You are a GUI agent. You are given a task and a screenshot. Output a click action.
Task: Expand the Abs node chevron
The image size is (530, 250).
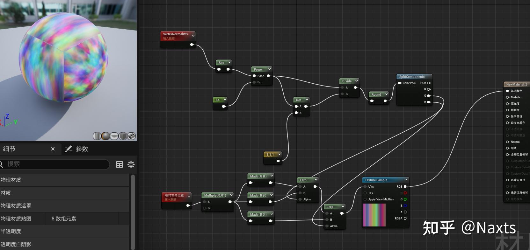(229, 62)
